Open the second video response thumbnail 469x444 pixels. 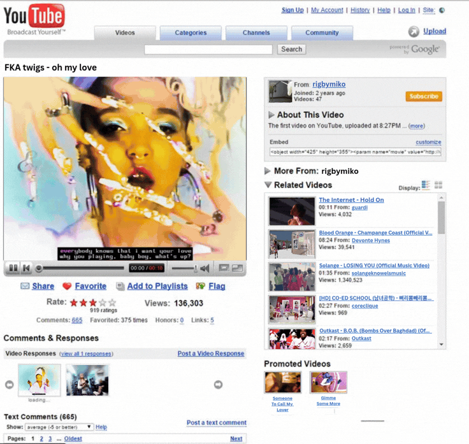(87, 380)
